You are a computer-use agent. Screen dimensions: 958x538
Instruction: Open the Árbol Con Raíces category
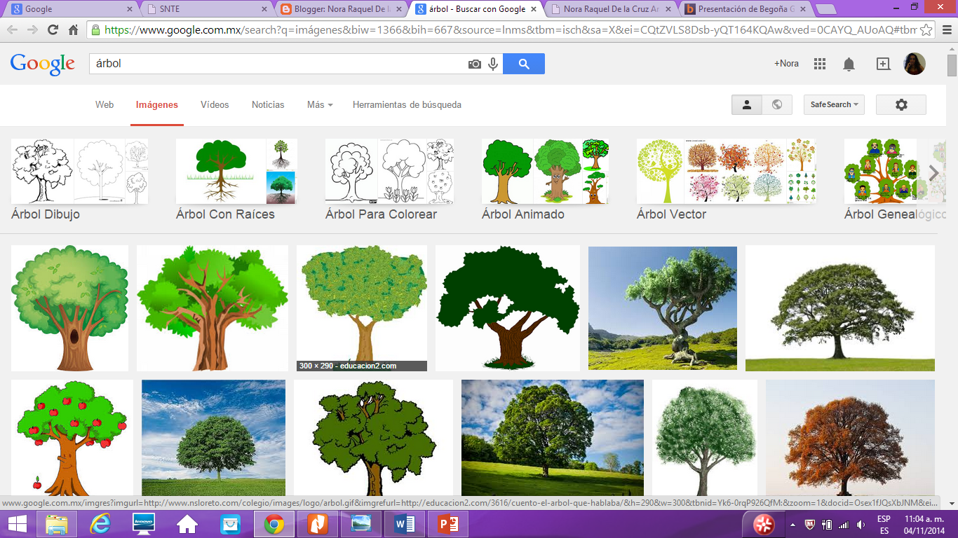(x=236, y=180)
